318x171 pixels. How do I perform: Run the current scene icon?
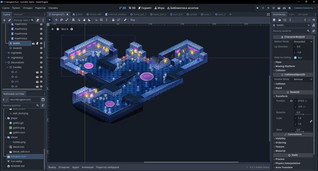point(279,8)
